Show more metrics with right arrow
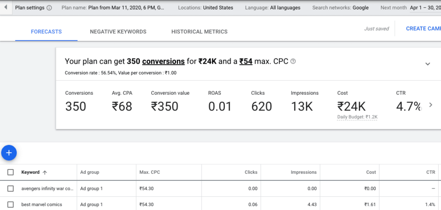The width and height of the screenshot is (441, 210). coord(431,105)
